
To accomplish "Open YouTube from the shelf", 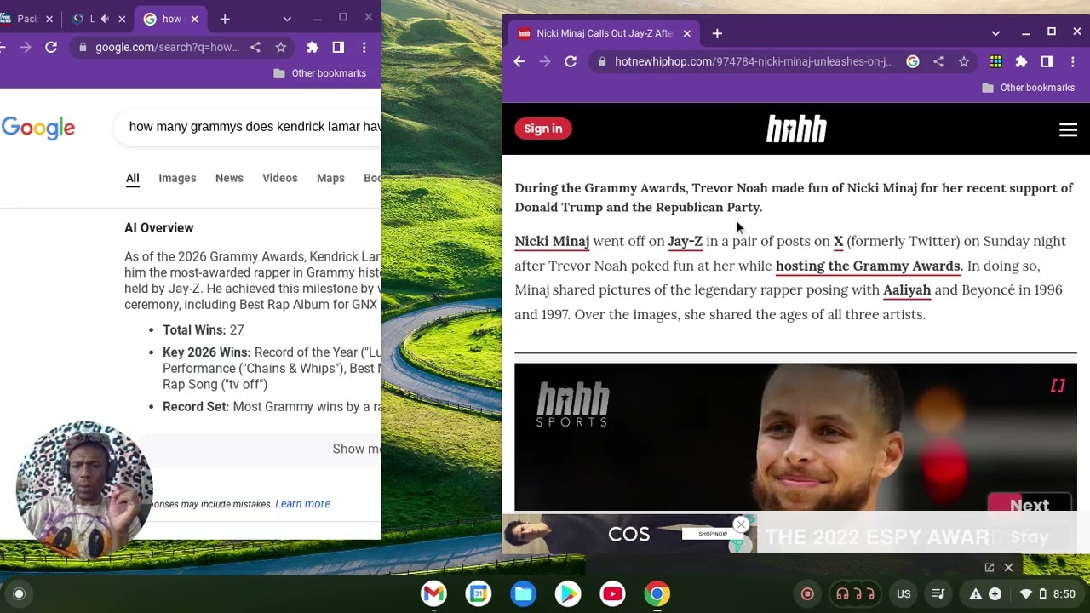I will [612, 593].
